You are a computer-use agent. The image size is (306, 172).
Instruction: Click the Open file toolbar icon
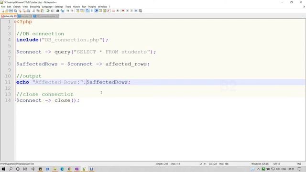7,11
